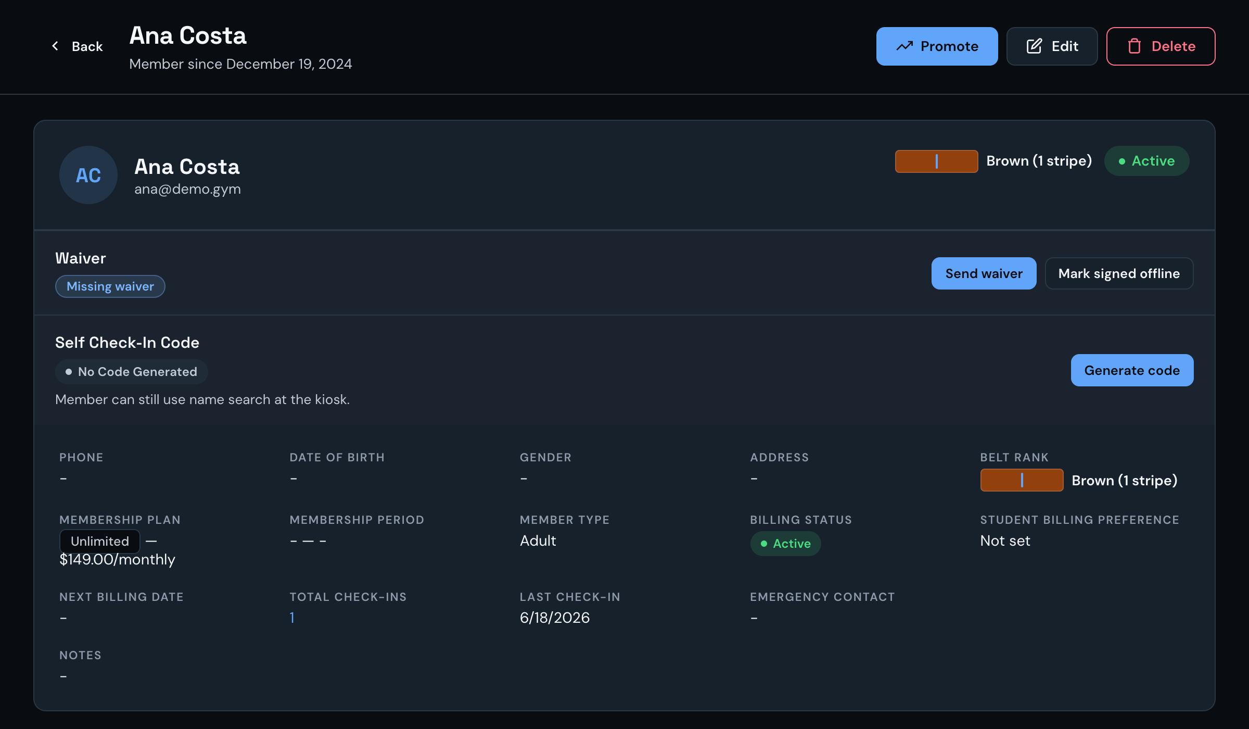Image resolution: width=1249 pixels, height=729 pixels.
Task: Click the Billing Status Active badge
Action: coord(785,544)
